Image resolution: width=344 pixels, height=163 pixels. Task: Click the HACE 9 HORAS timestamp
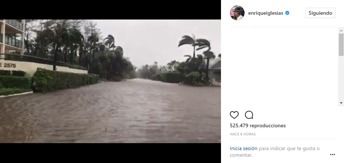point(243,134)
